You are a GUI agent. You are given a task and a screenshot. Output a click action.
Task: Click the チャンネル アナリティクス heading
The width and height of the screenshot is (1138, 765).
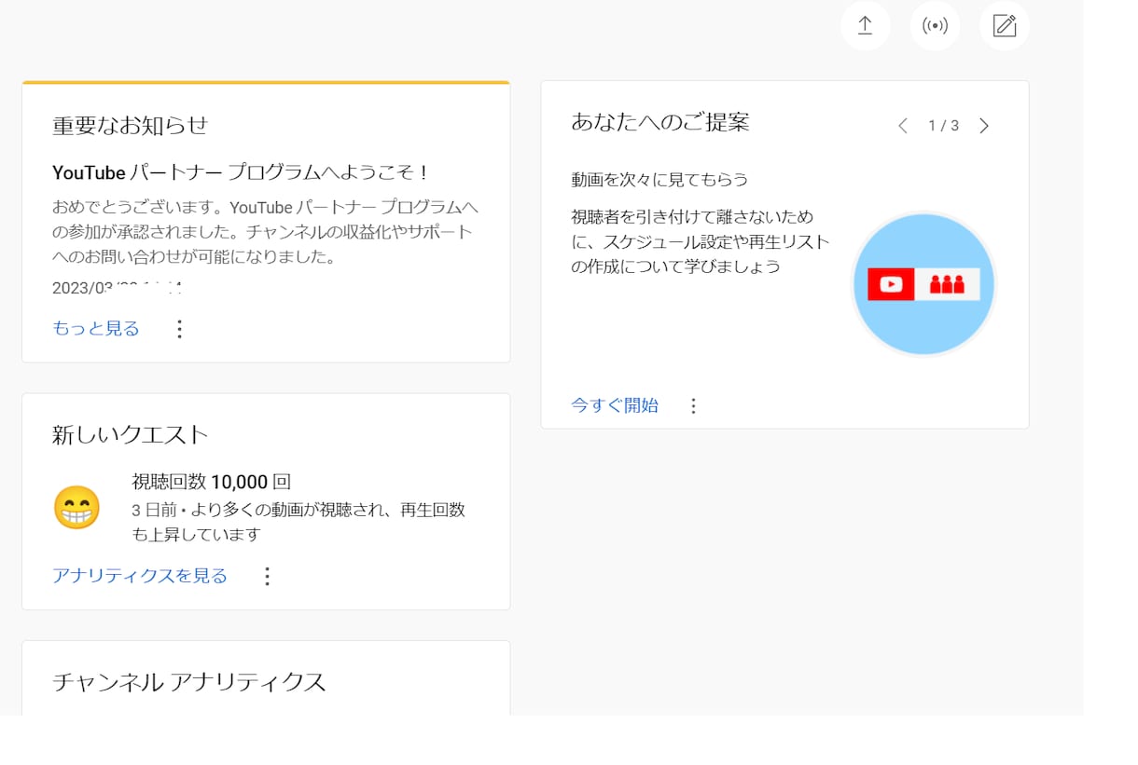pyautogui.click(x=189, y=682)
